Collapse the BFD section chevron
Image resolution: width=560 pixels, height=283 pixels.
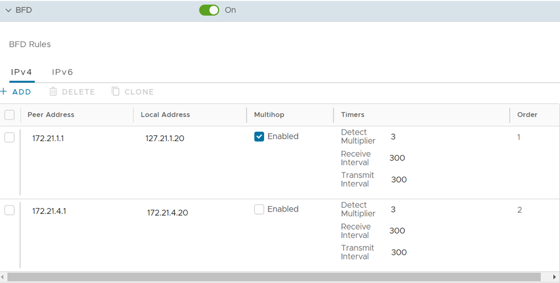point(8,10)
